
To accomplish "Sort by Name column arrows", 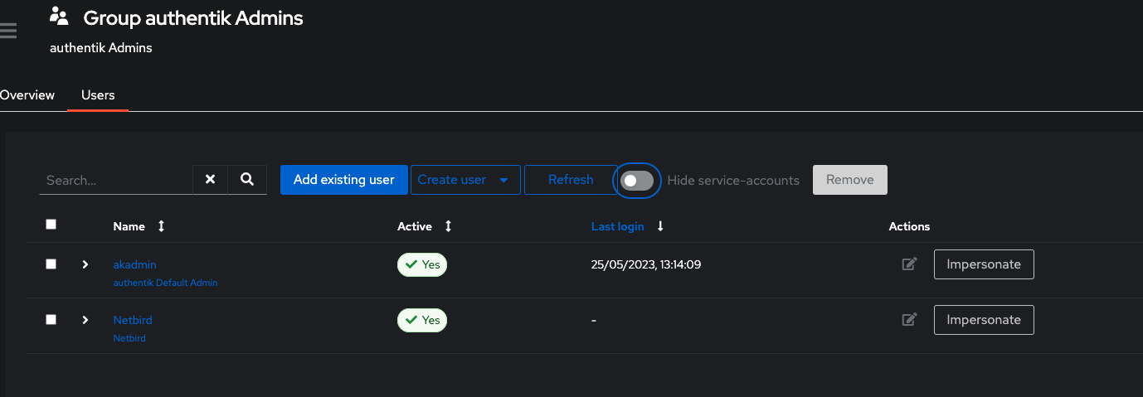I will [x=161, y=226].
